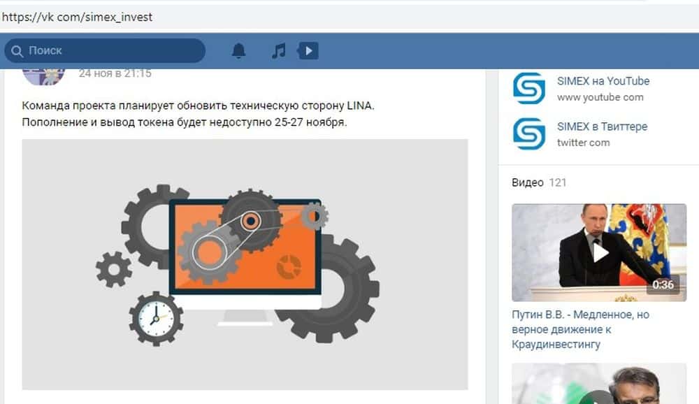Open the post timestamp 24 ноя в 21:15
Screen dimensions: 699x404
click(115, 73)
